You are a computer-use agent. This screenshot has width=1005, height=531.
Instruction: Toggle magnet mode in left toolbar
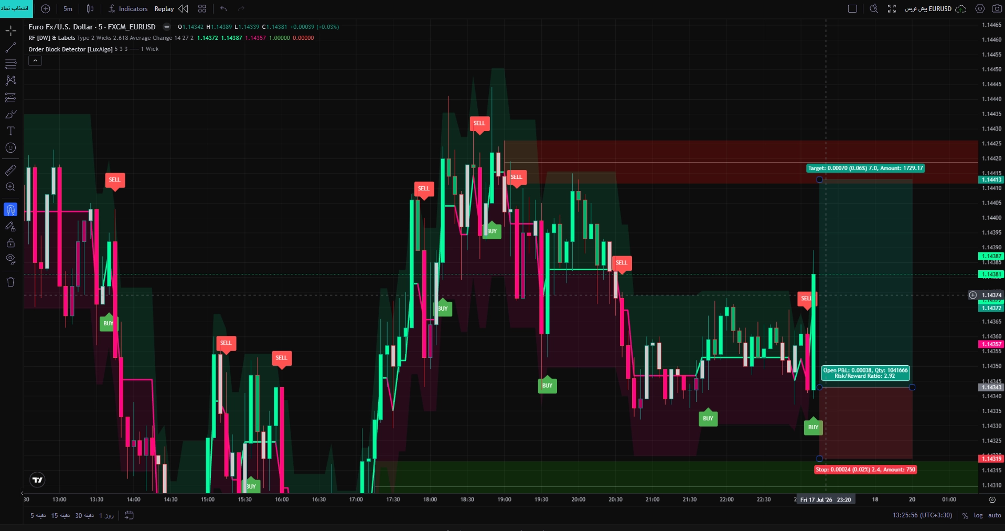pyautogui.click(x=10, y=209)
